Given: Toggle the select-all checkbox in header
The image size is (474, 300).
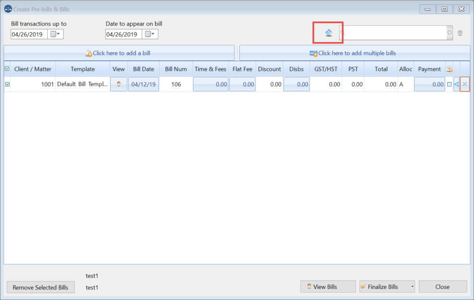Looking at the screenshot, I should pyautogui.click(x=7, y=69).
